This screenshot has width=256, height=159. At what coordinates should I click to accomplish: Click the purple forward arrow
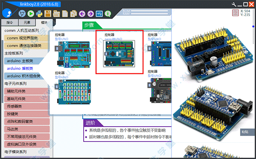click(x=90, y=14)
